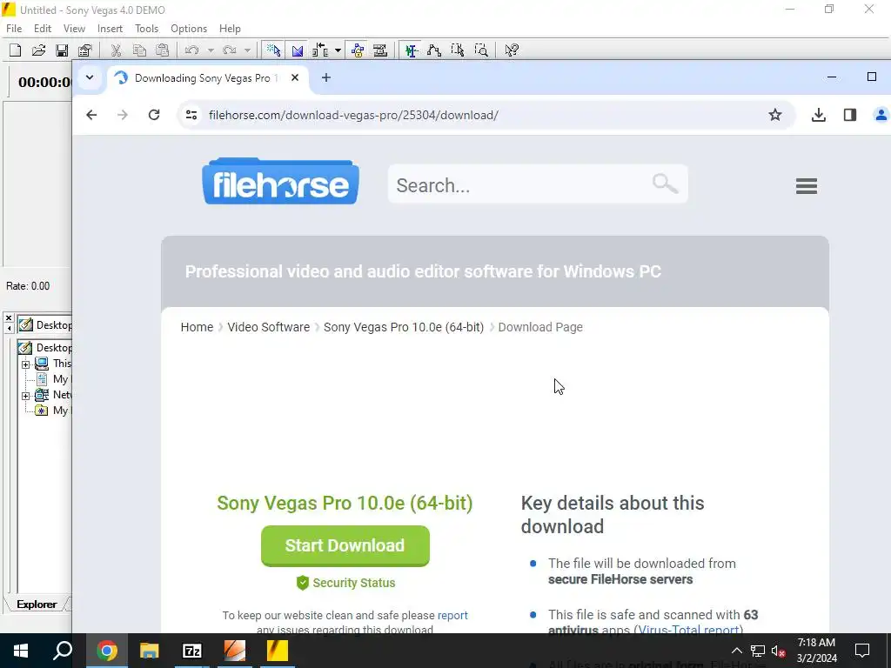Screen dimensions: 891x668
Task: Reload the FileHorse page
Action: pos(154,116)
